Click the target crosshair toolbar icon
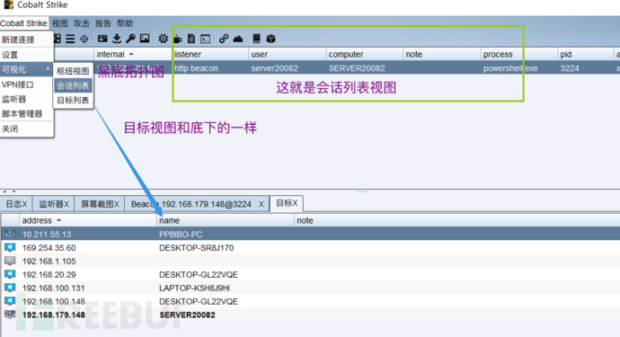 click(84, 39)
